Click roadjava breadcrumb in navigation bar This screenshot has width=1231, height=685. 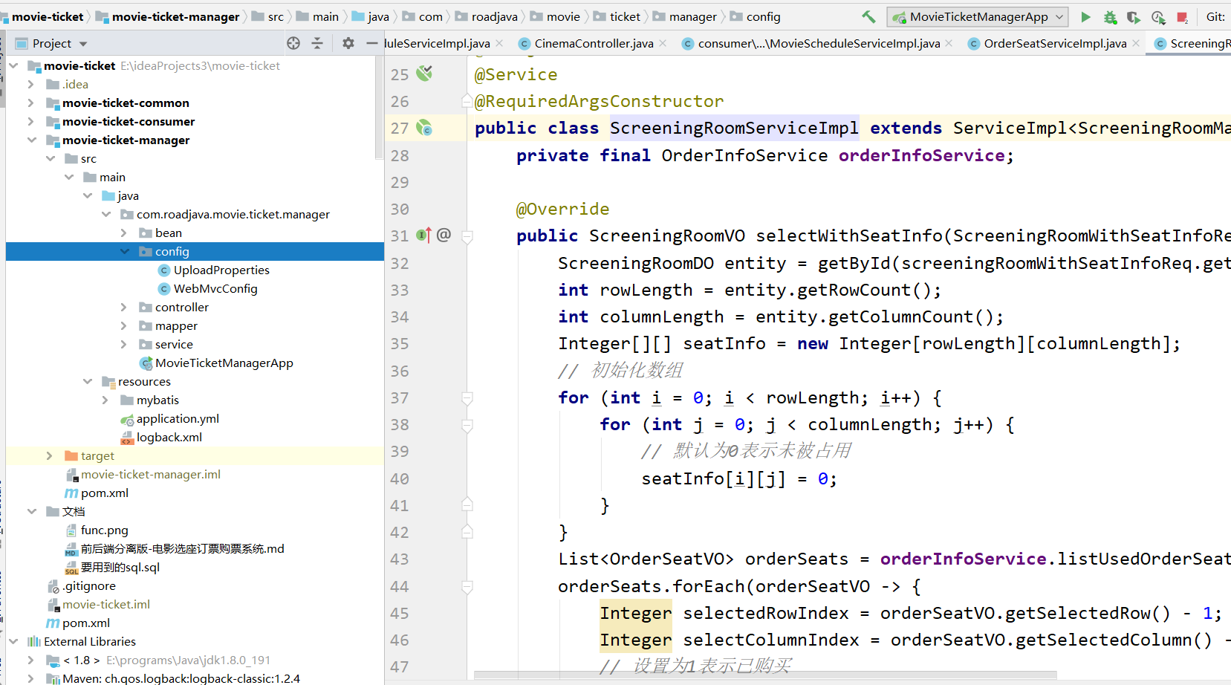pyautogui.click(x=494, y=16)
